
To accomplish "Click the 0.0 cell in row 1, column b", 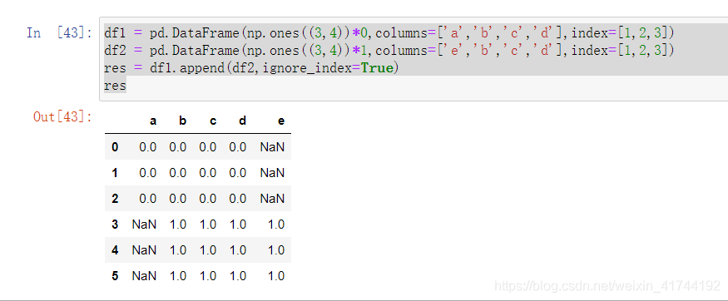I will click(178, 173).
